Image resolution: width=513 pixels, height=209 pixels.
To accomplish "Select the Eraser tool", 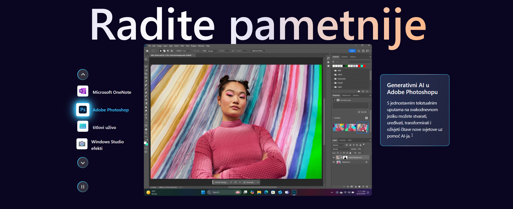I will [146, 100].
